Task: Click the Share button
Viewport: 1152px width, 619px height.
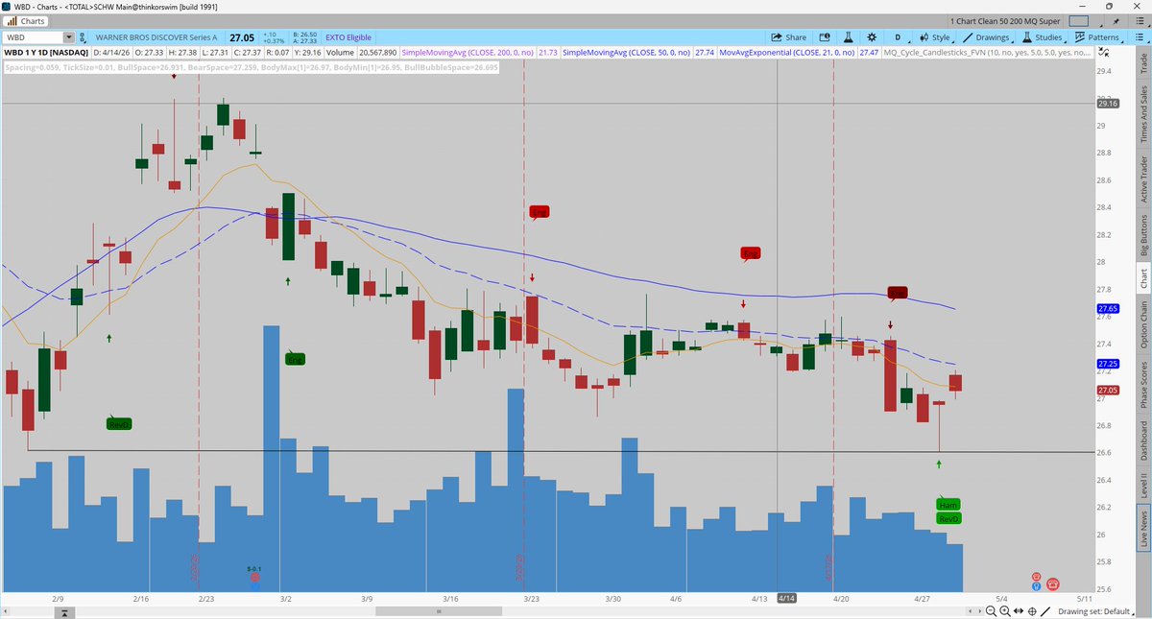Action: (x=789, y=37)
